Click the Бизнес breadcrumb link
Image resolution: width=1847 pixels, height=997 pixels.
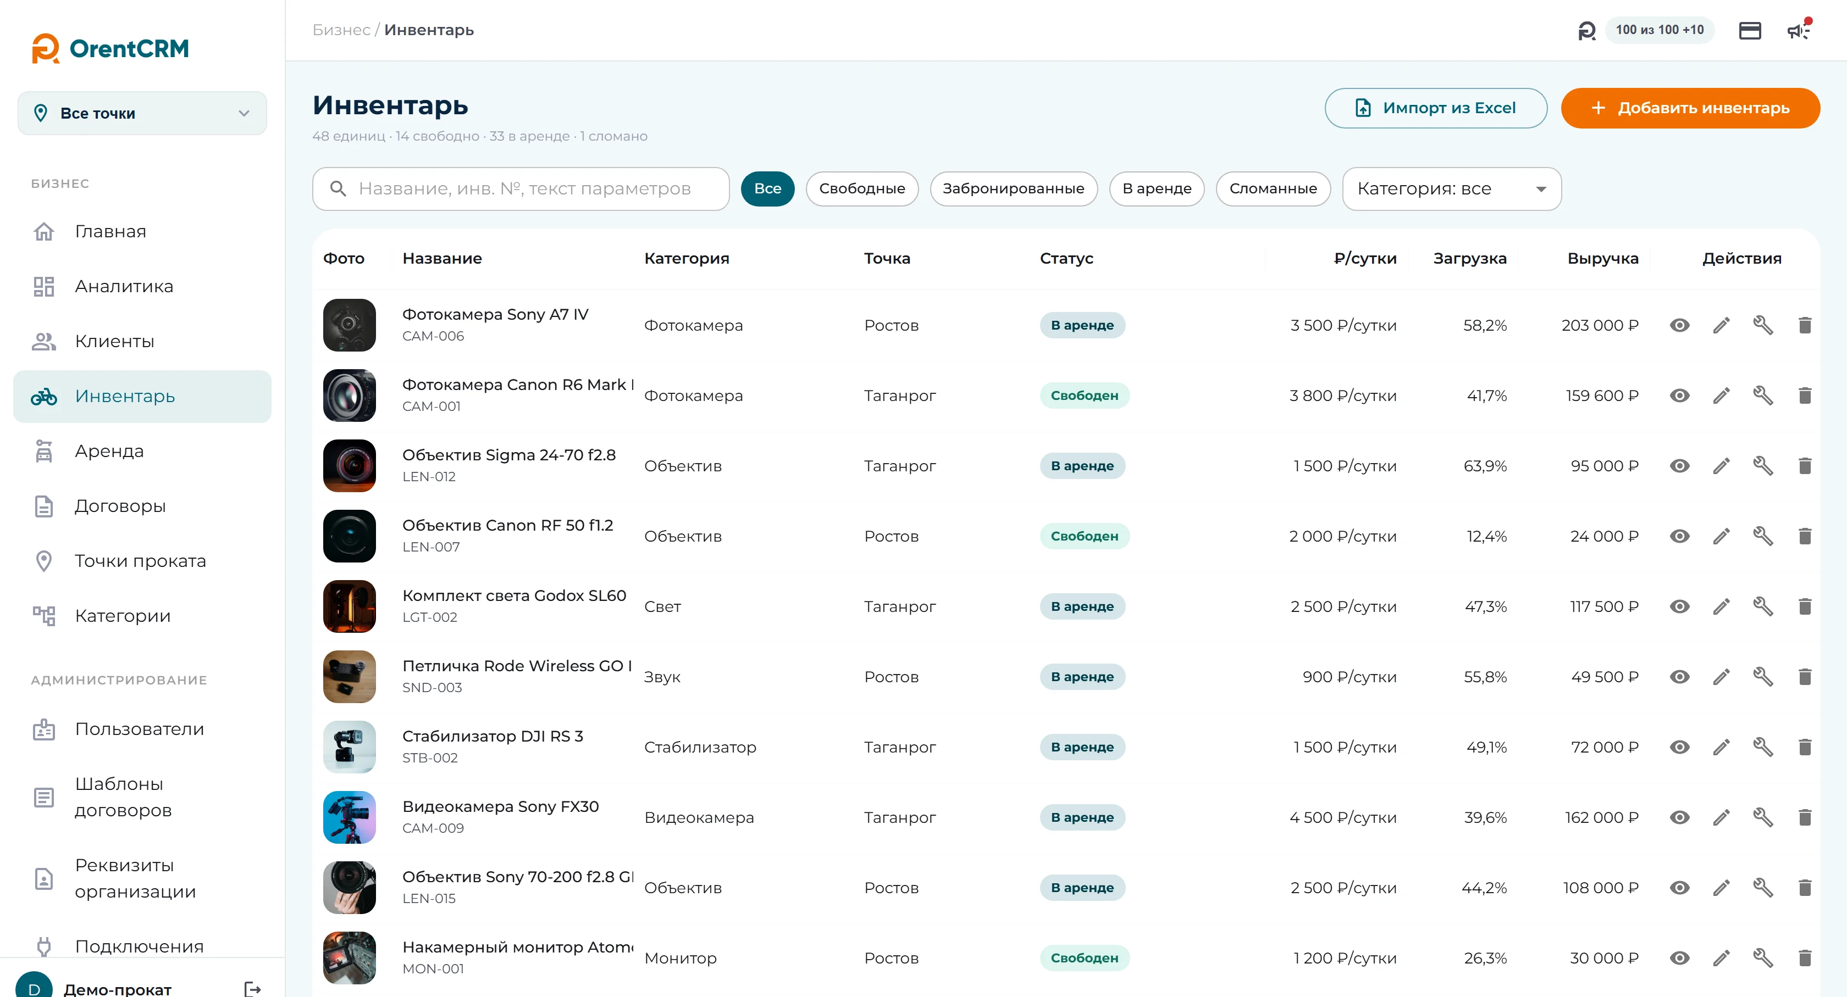(341, 30)
